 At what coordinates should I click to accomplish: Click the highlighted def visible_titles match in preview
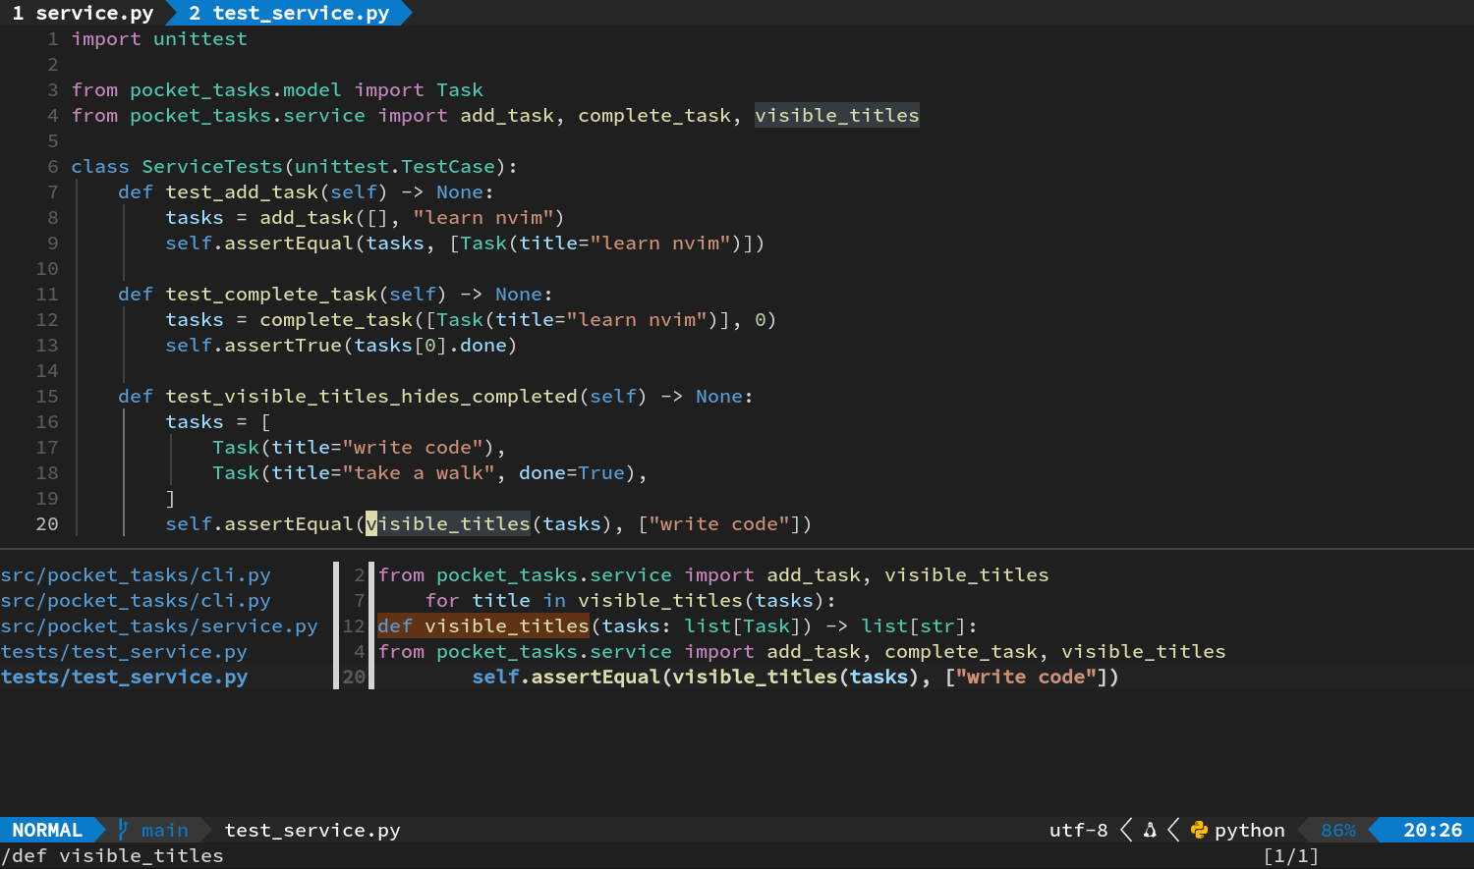483,625
